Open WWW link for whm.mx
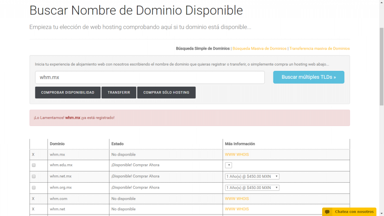 (229, 154)
